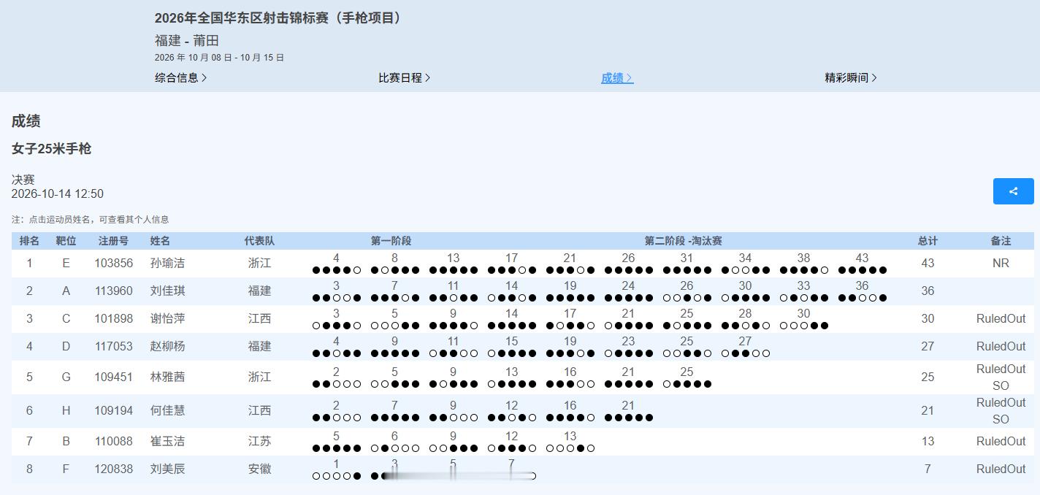Click the 排名 column header
Viewport: 1040px width, 495px height.
click(29, 241)
